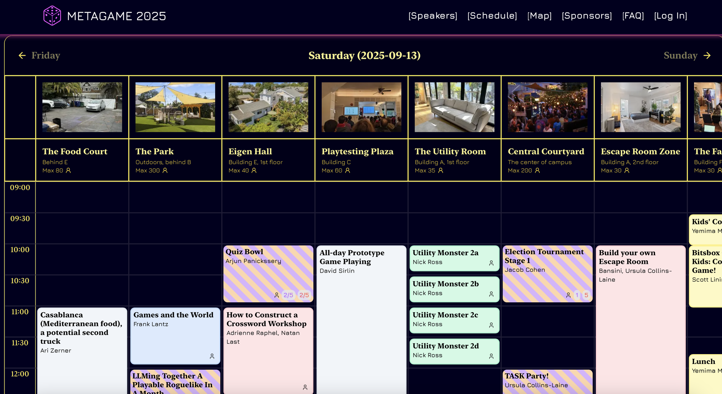Click person icon in Quiz Bowl card
The width and height of the screenshot is (722, 394).
coord(276,295)
